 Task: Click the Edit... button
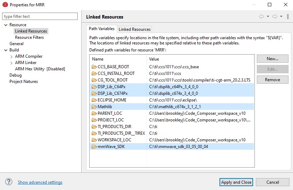pos(272,69)
